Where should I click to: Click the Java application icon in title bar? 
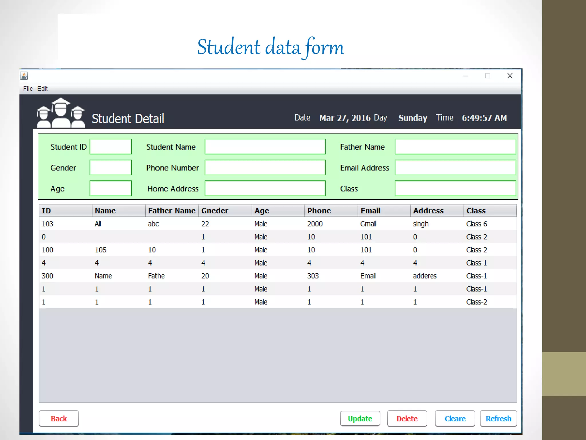point(24,76)
